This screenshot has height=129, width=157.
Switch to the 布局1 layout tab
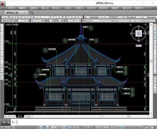tap(28, 116)
